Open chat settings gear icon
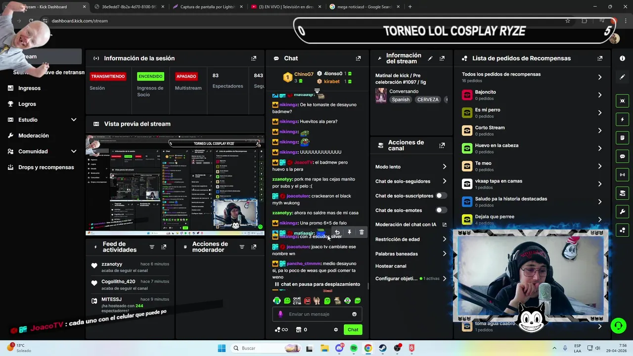The height and width of the screenshot is (356, 633). click(x=336, y=330)
